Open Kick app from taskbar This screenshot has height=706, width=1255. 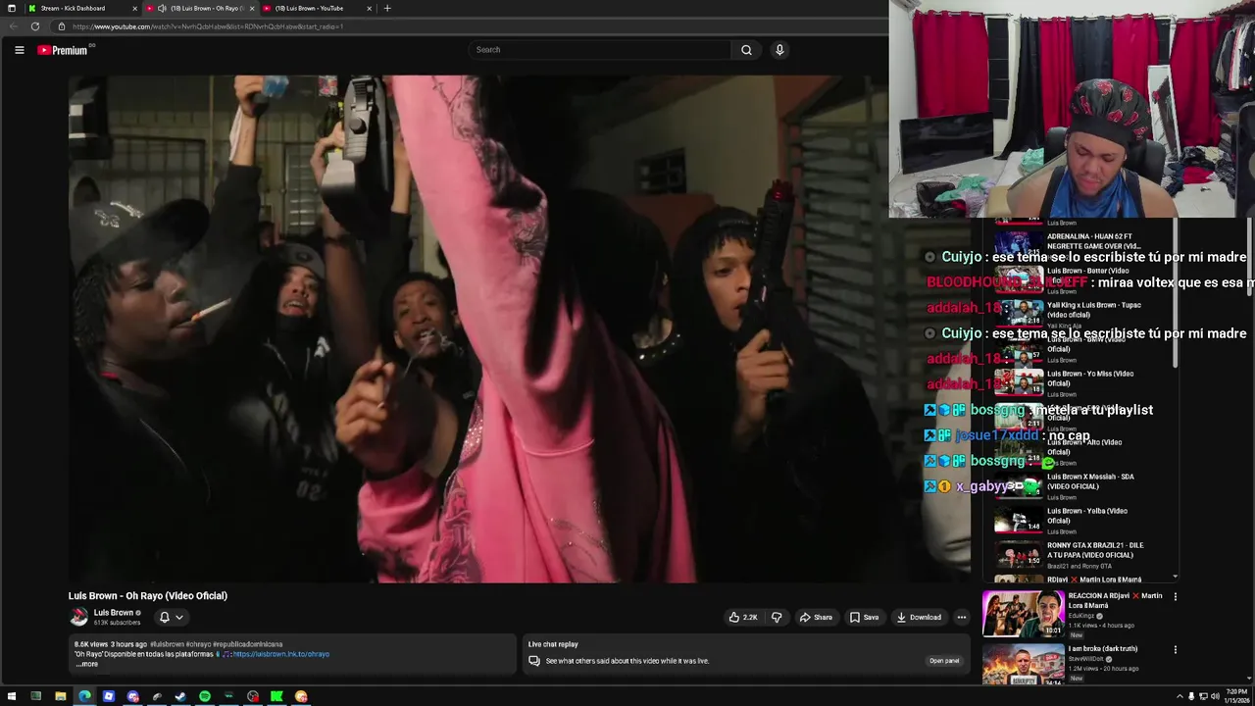[276, 696]
